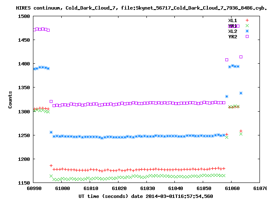The width and height of the screenshot is (267, 200).
Task: Click the last purple square point near 1414 counts
Action: (241, 57)
